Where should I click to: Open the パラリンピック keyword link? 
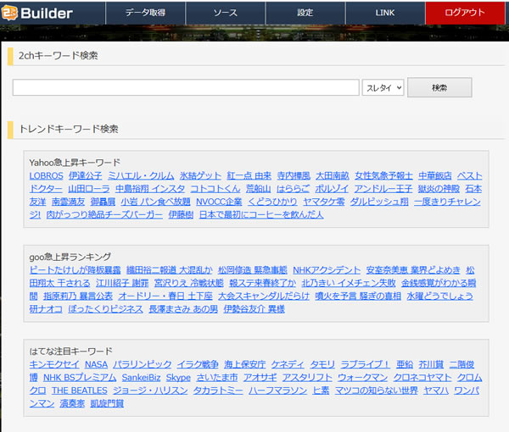pyautogui.click(x=143, y=364)
